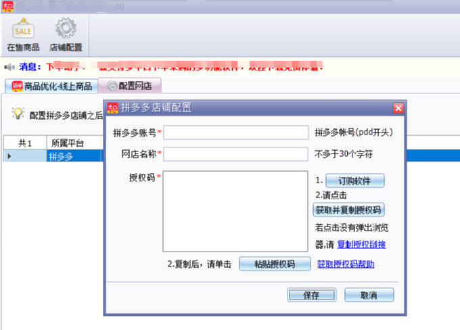Save the shop config with 保存
460x330 pixels.
tap(311, 296)
